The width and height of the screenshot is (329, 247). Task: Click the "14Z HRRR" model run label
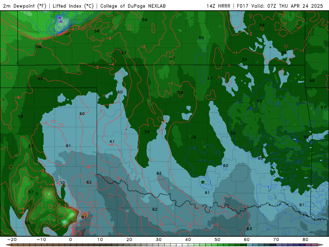[218, 6]
